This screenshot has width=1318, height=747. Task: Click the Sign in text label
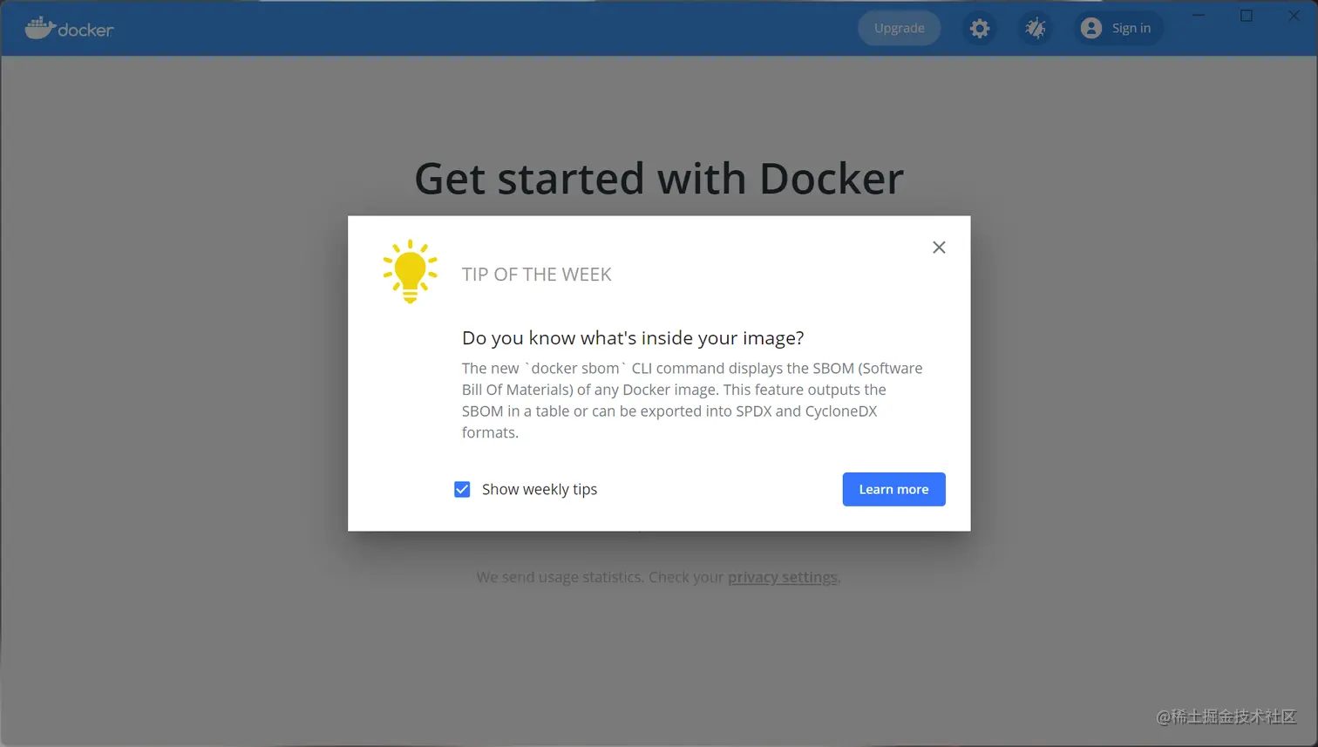click(x=1131, y=29)
